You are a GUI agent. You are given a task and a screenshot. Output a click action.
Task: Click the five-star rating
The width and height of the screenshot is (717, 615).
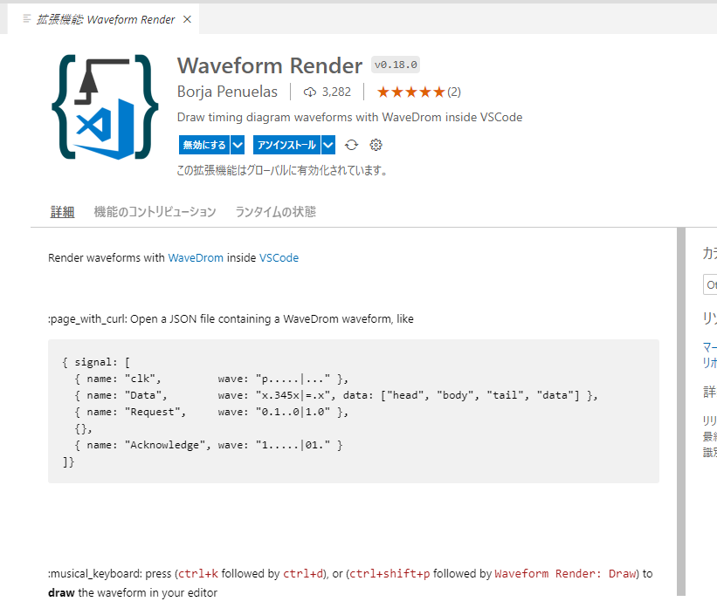410,92
